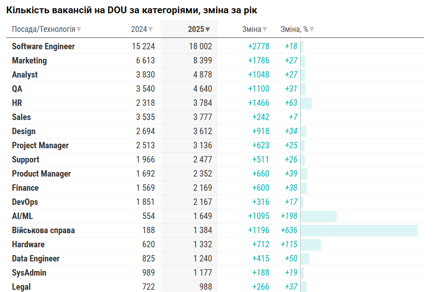Viewport: 436px width, 292px height.
Task: Click the Військова справа row label
Action: 43,230
